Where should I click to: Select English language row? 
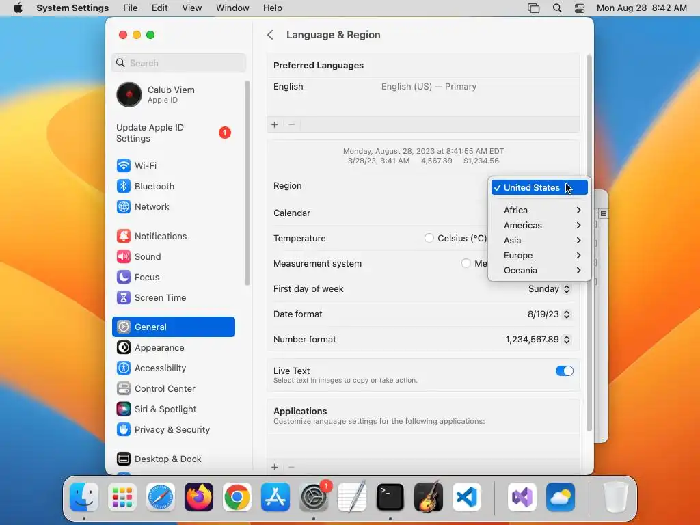click(x=423, y=87)
